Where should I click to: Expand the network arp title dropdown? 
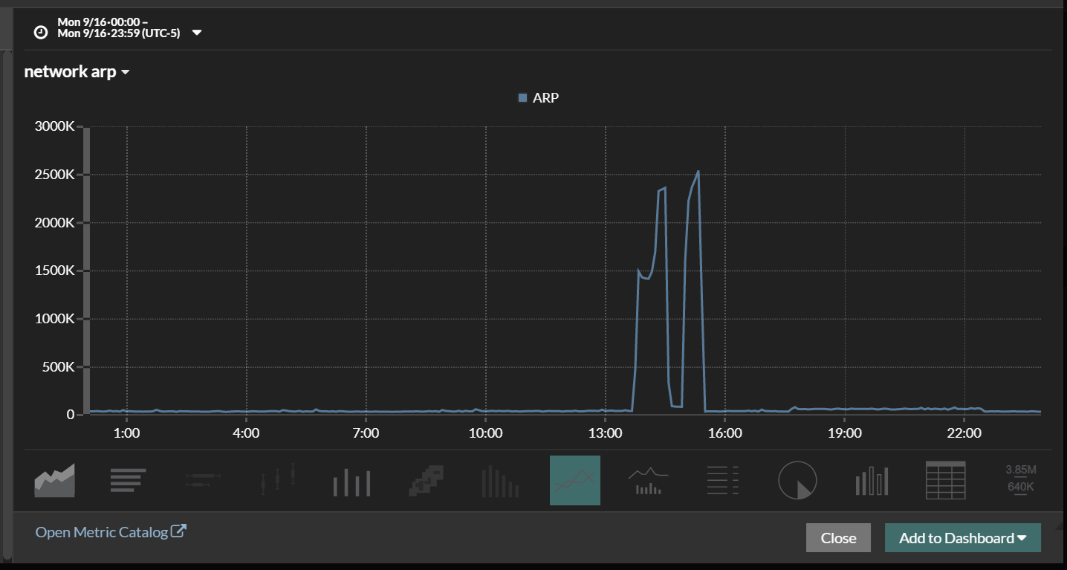point(125,72)
